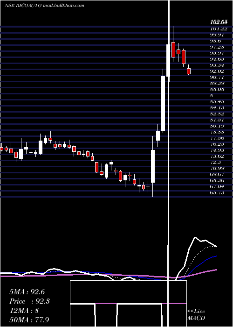
Task: Click the tall white candle spanning 78.88 to 90.71
Action: 163,104
